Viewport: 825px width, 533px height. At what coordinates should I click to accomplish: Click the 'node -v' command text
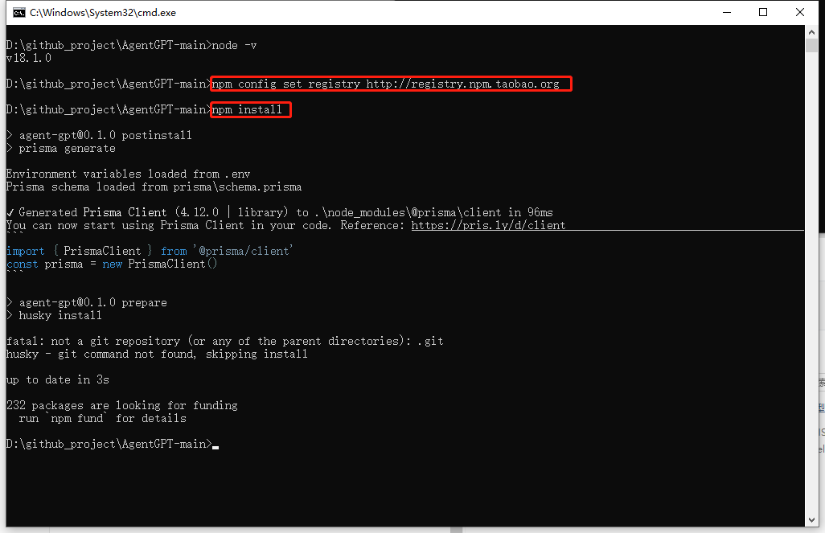pos(234,45)
